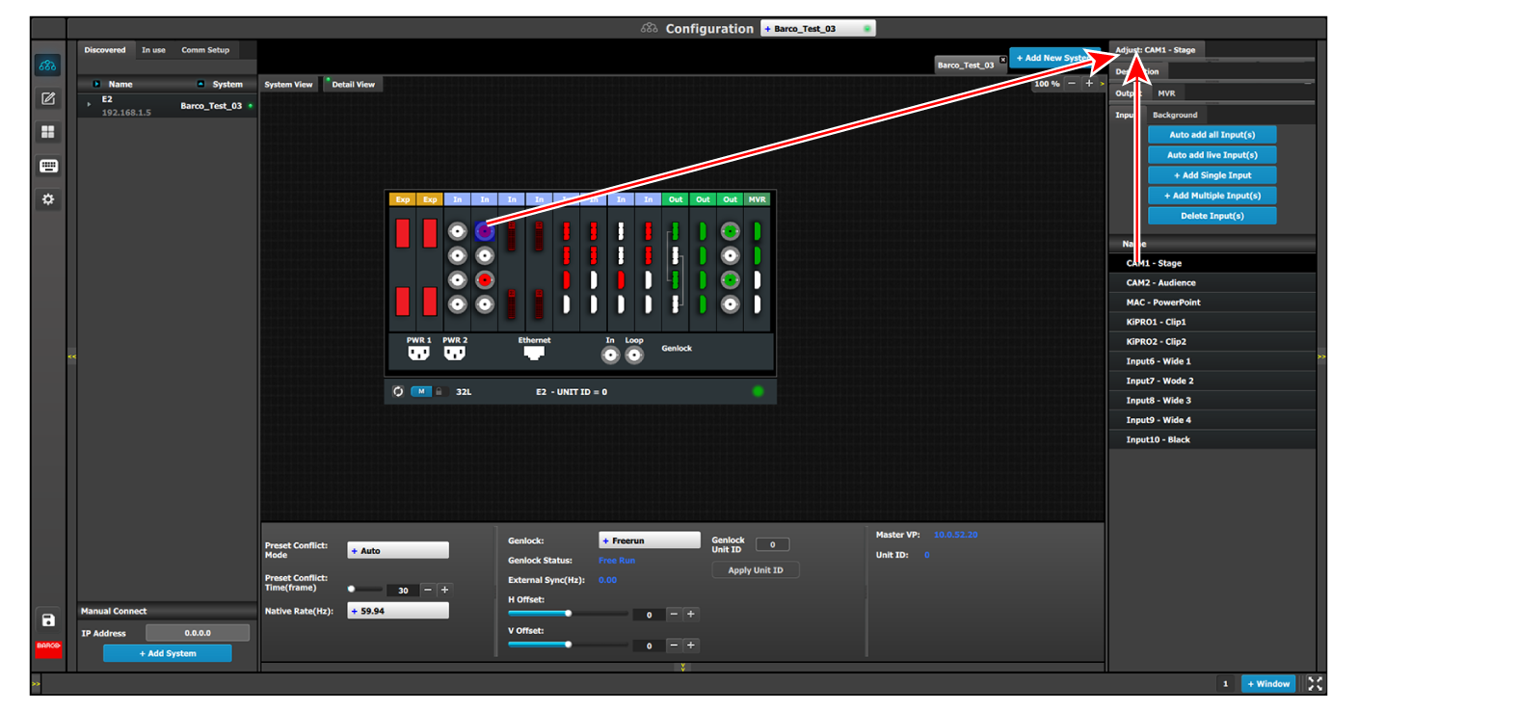The height and width of the screenshot is (711, 1518).
Task: Open the Barco_Test_03 system selector at top
Action: [817, 29]
